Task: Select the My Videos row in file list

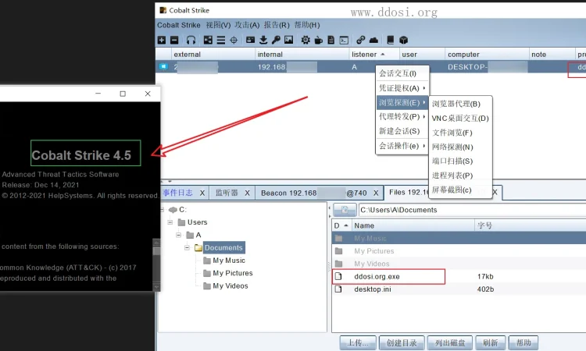Action: (459, 264)
